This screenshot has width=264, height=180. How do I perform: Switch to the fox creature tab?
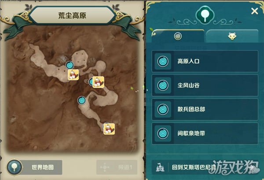click(232, 36)
